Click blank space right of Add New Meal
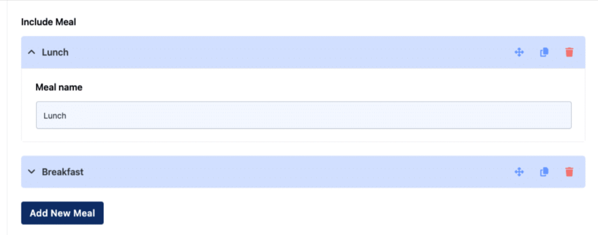 coord(343,213)
